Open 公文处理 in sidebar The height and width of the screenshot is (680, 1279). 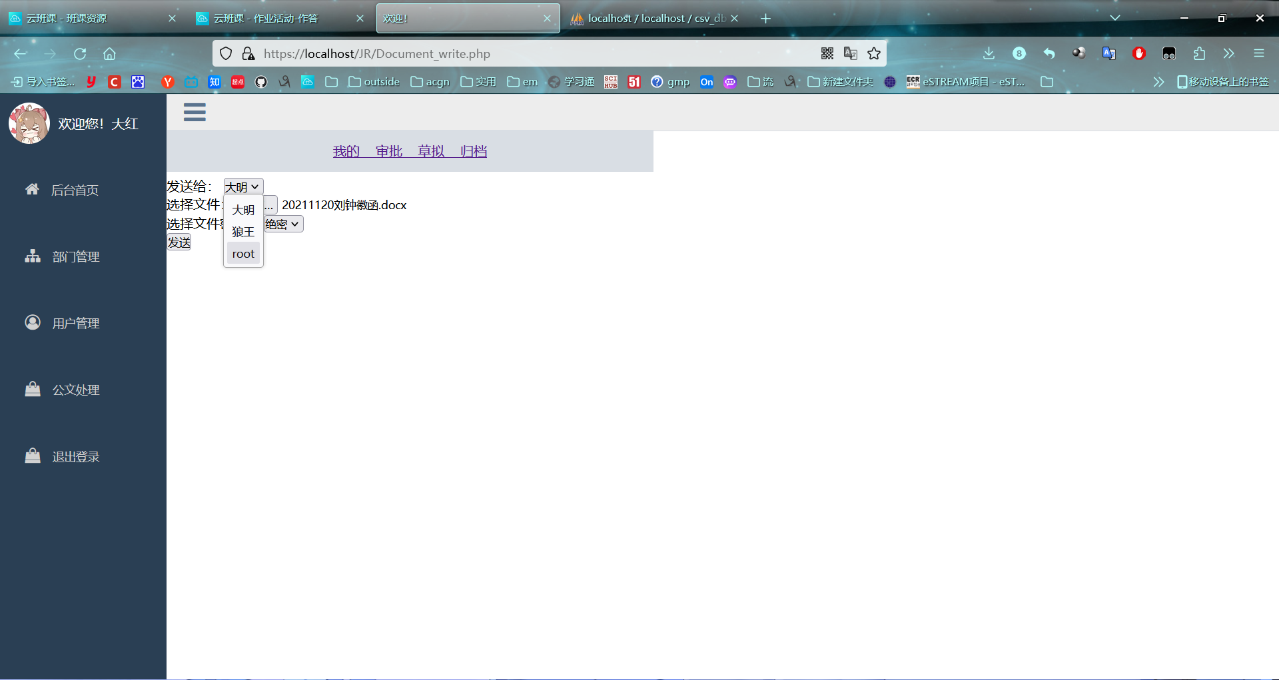[x=76, y=390]
